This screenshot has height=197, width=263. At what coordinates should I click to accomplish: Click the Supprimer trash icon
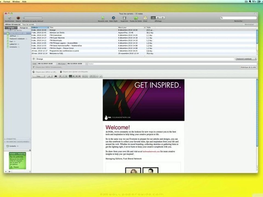pos(124,18)
